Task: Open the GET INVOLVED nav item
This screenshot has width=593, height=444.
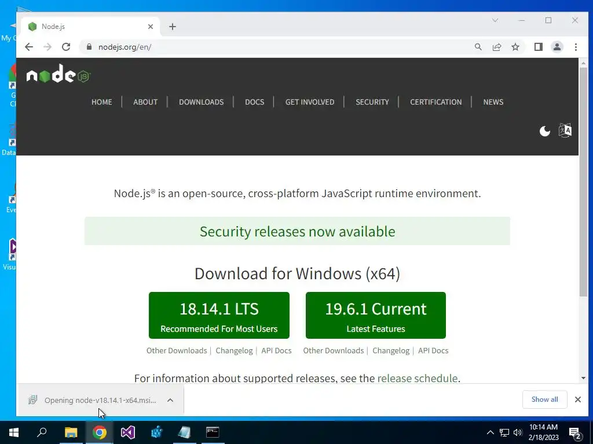Action: 310,102
